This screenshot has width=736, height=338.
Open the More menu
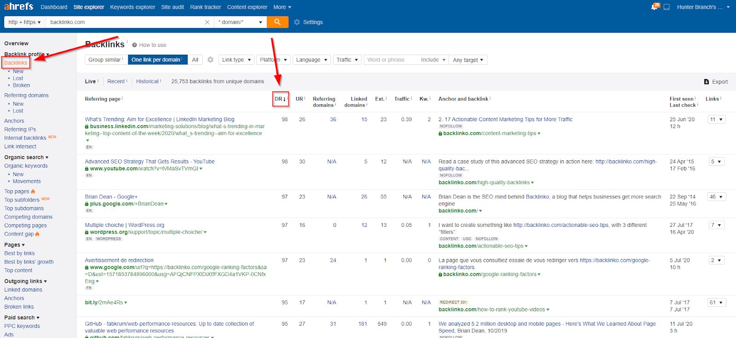(282, 7)
